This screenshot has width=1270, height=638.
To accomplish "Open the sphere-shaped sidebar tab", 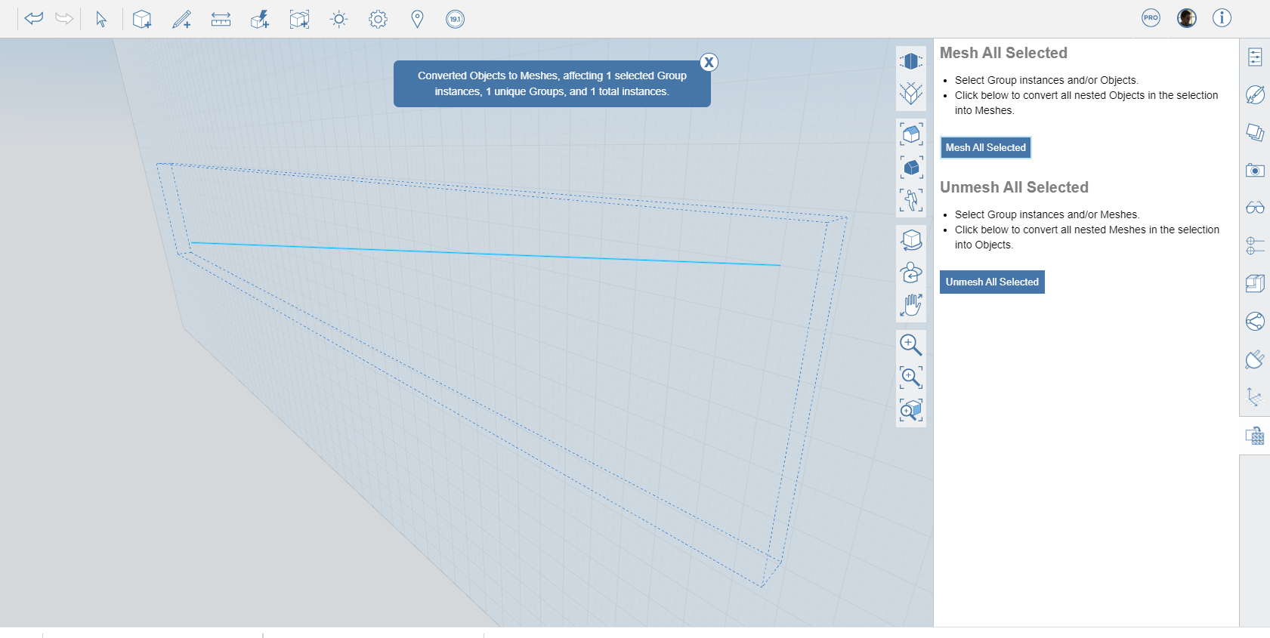I will pos(1255,322).
